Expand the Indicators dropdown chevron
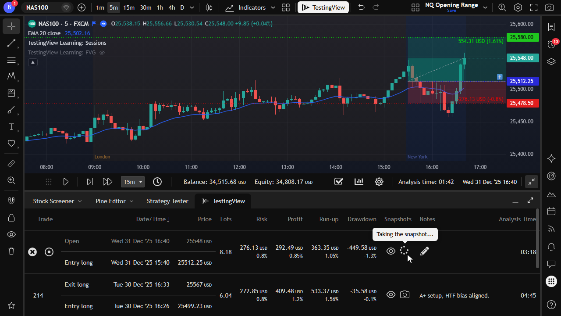 point(273,7)
